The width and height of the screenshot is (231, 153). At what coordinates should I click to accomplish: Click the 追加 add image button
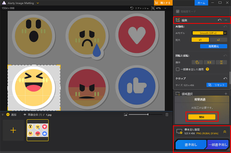11,115
